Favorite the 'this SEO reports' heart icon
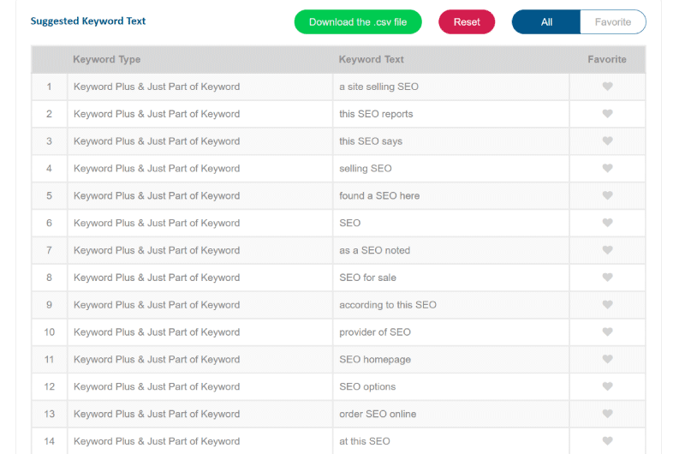The image size is (685, 454). tap(607, 114)
